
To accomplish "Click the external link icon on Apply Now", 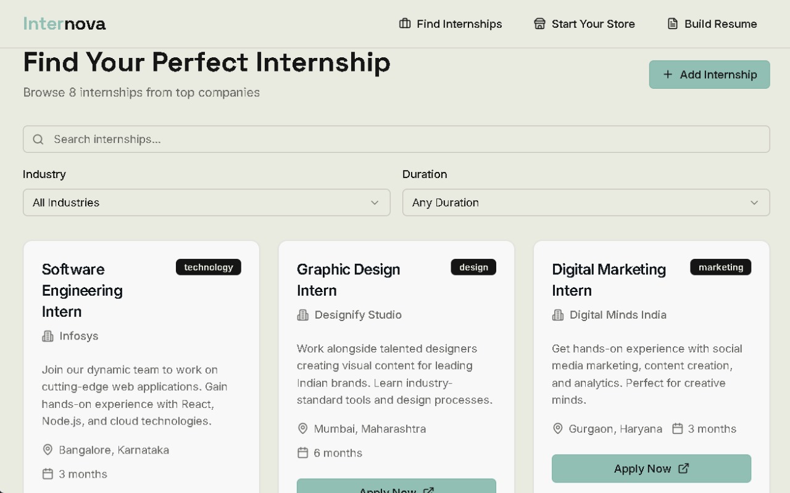I will 683,468.
